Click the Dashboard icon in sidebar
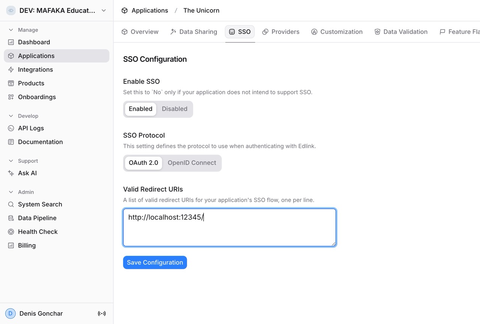This screenshot has height=324, width=480. tap(11, 42)
